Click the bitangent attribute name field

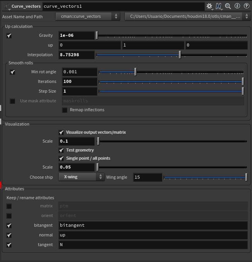click(153, 226)
